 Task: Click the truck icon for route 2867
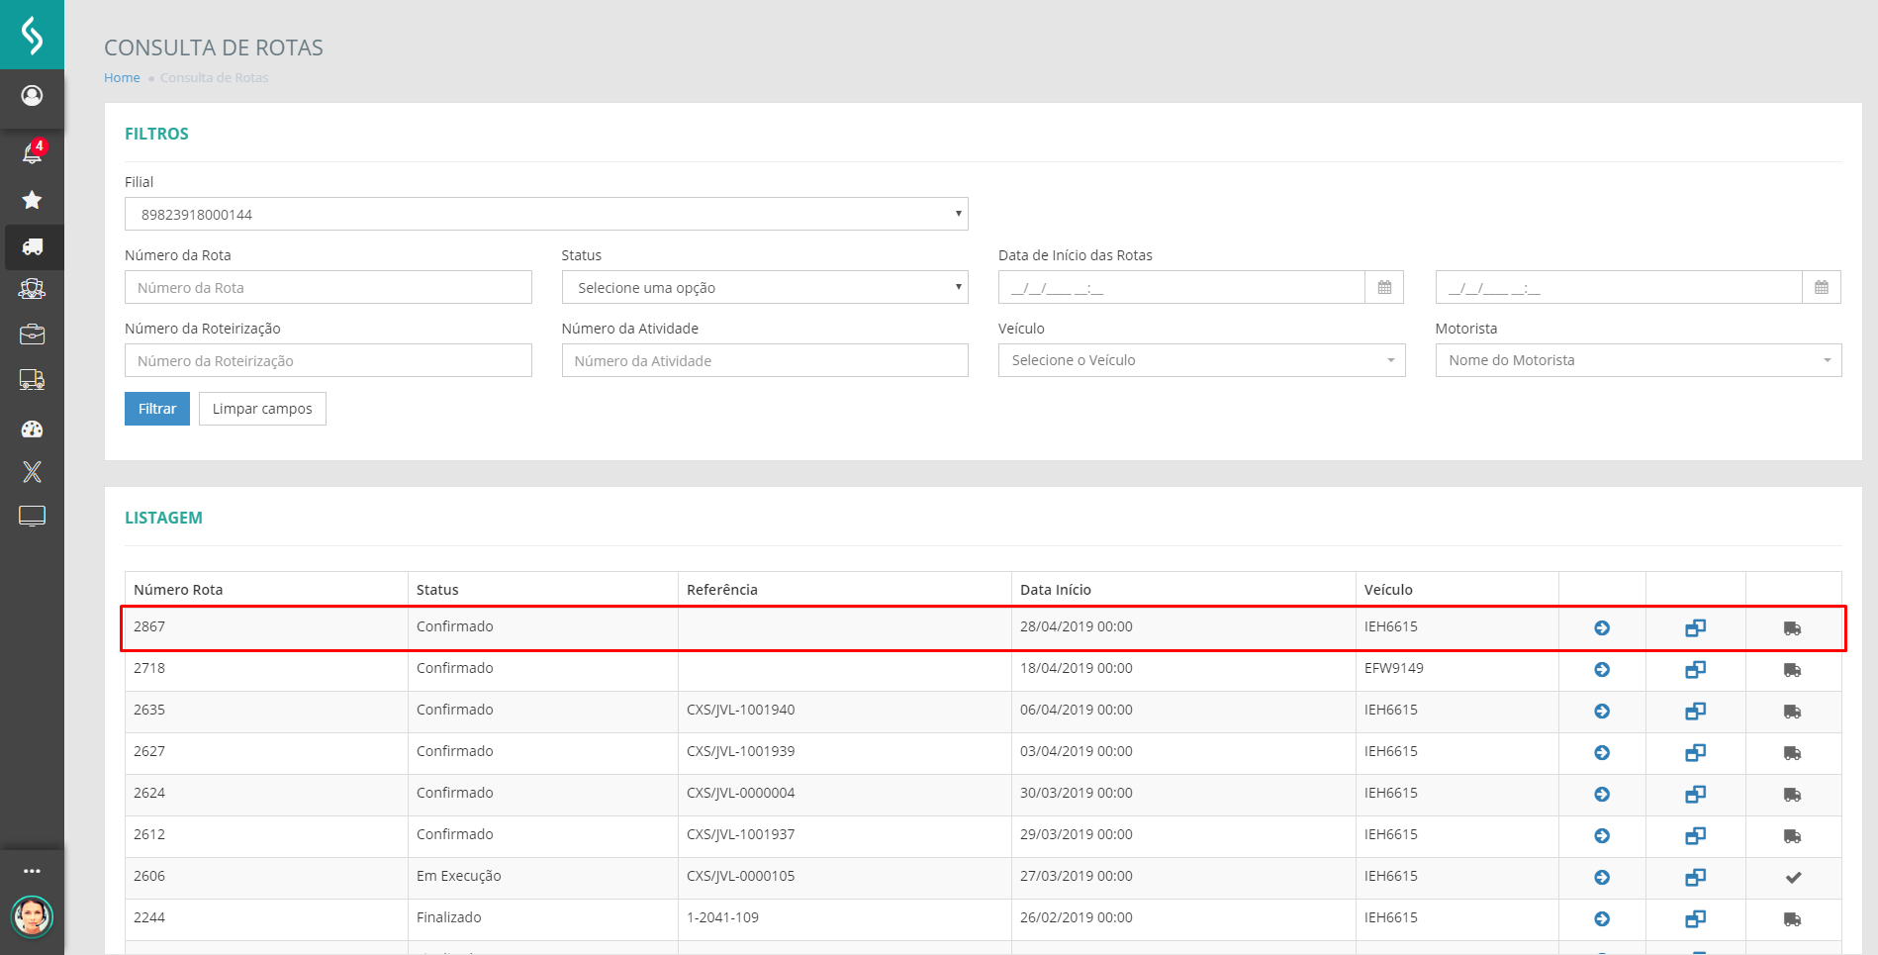[1793, 628]
